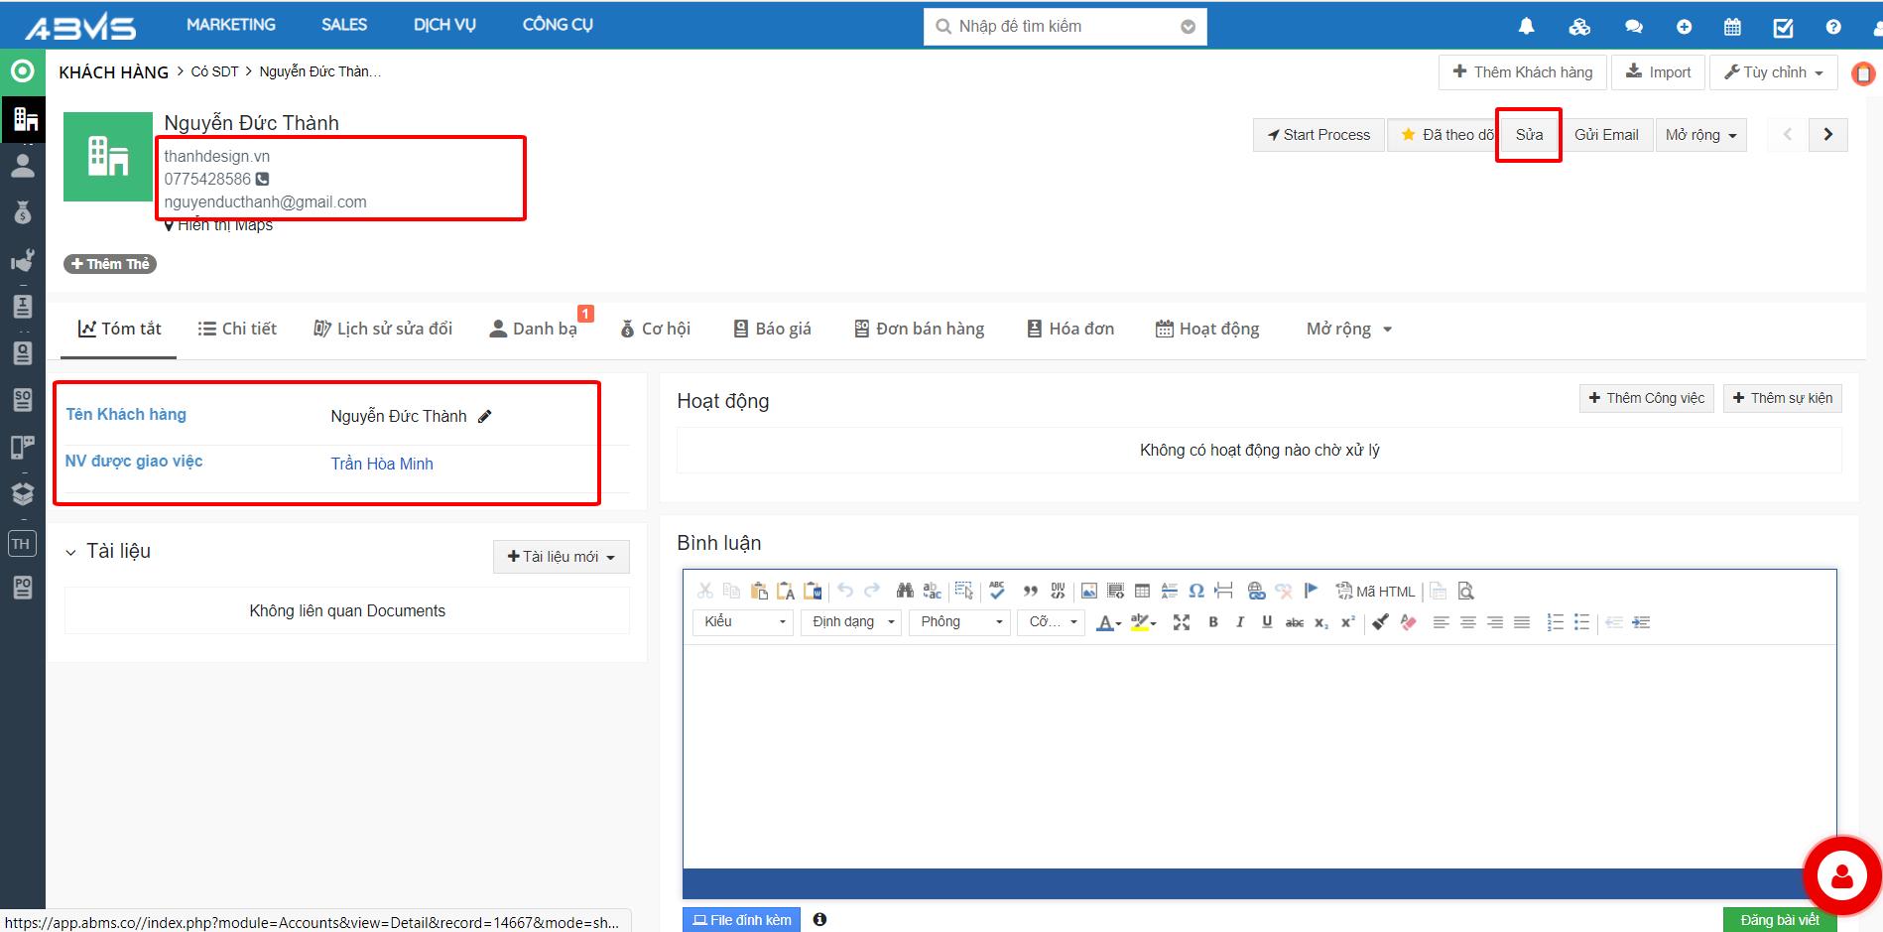Click the next record arrow button
Screen dimensions: 1883x932
coord(1827,135)
